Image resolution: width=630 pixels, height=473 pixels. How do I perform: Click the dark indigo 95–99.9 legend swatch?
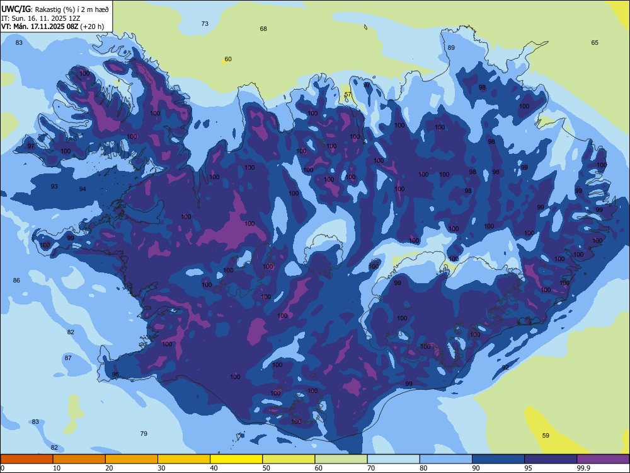click(551, 459)
